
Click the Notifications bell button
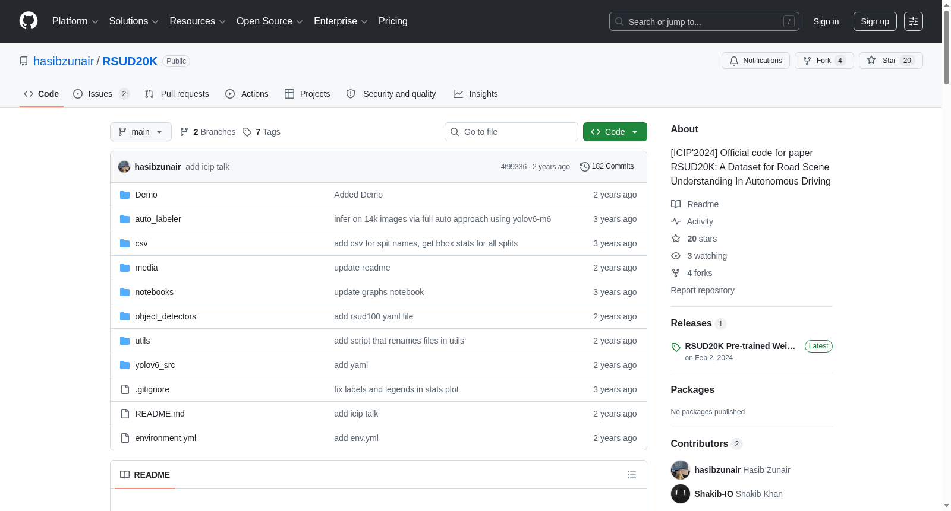(x=755, y=61)
